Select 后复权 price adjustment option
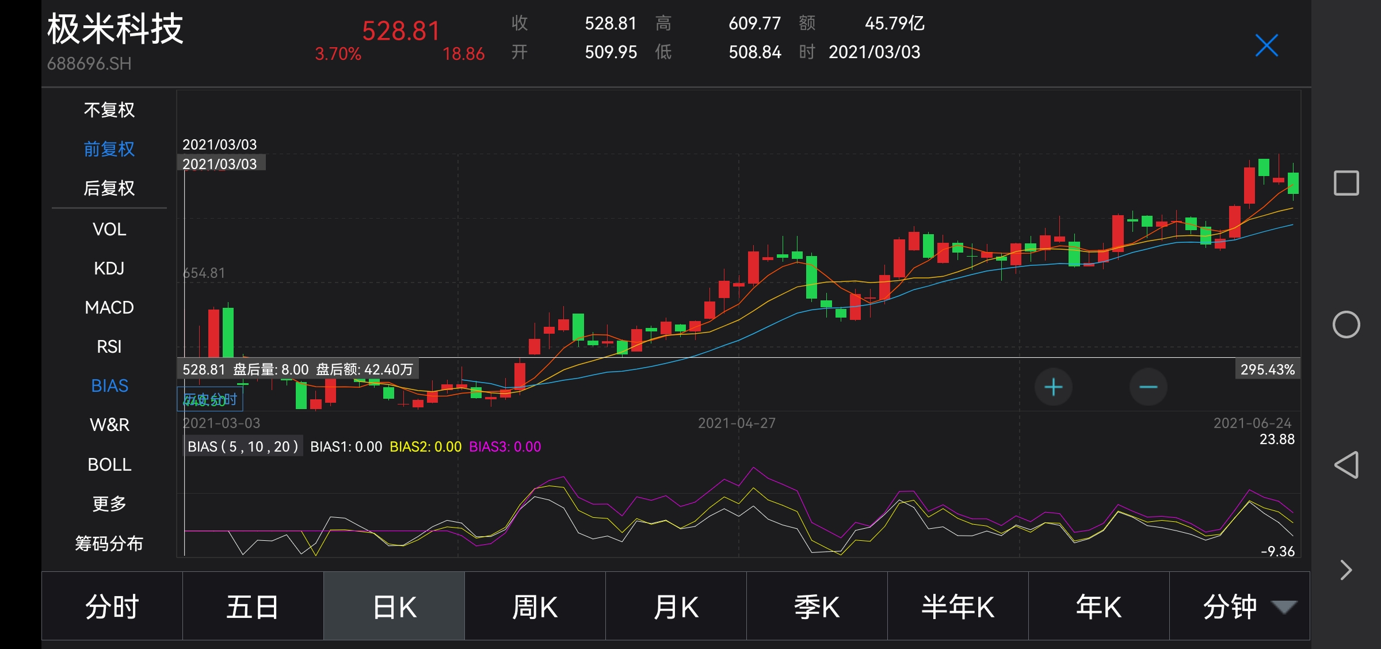The height and width of the screenshot is (649, 1381). click(x=109, y=188)
